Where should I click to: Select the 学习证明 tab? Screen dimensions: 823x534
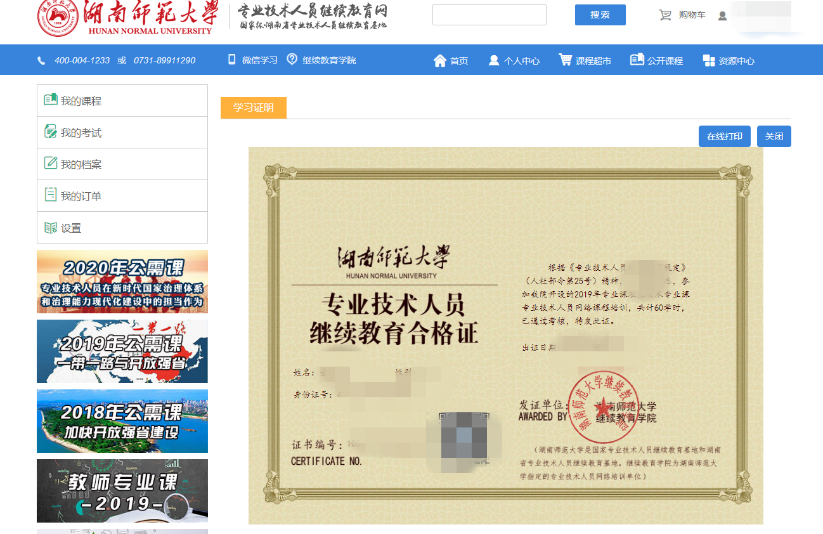click(x=254, y=108)
